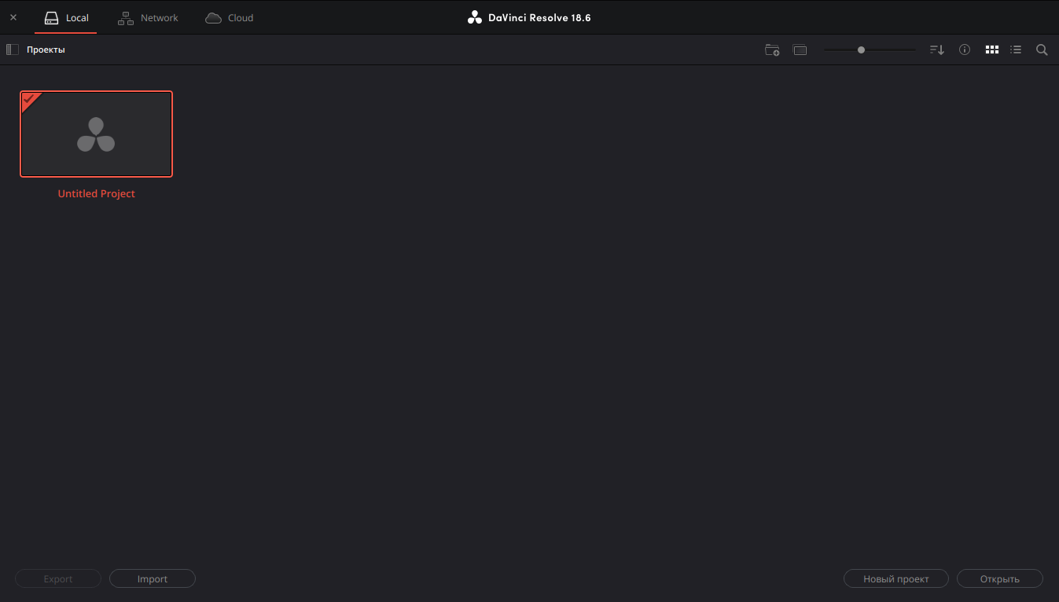Create a new folder with the folder-plus icon
Viewport: 1059px width, 602px height.
(x=772, y=50)
